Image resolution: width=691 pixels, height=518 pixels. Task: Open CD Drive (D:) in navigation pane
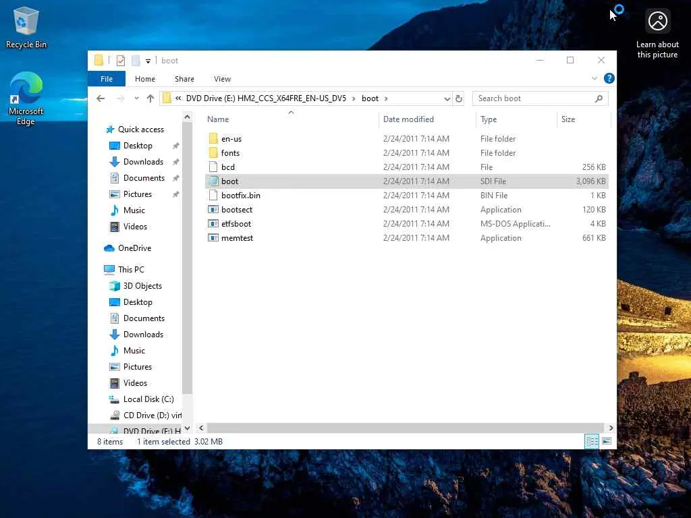tap(144, 415)
